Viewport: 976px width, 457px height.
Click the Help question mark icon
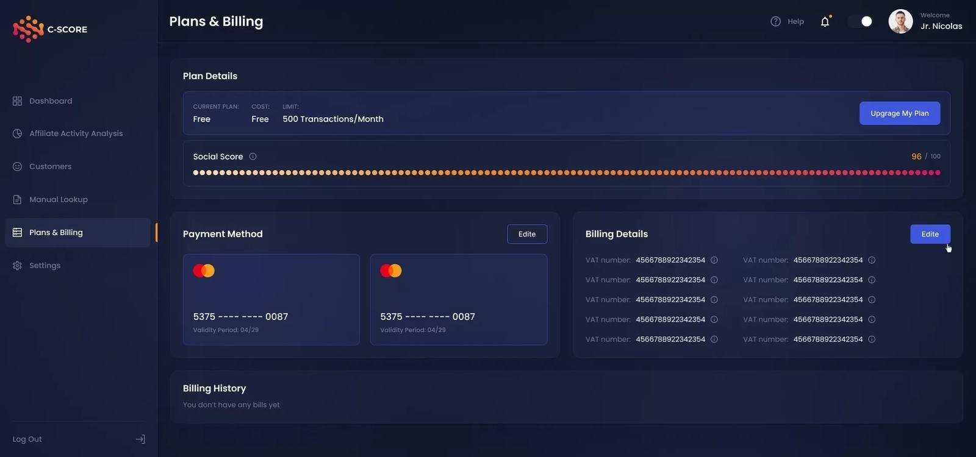coord(775,21)
